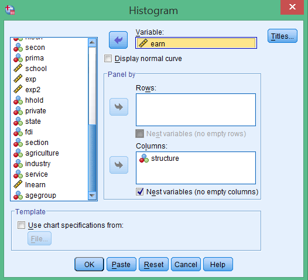Click the blue arrow beside Variable field

pos(118,40)
